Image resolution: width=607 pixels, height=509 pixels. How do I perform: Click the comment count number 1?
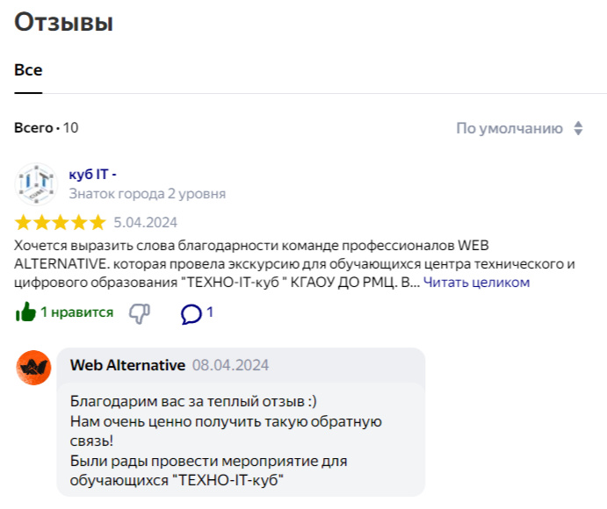click(x=210, y=312)
